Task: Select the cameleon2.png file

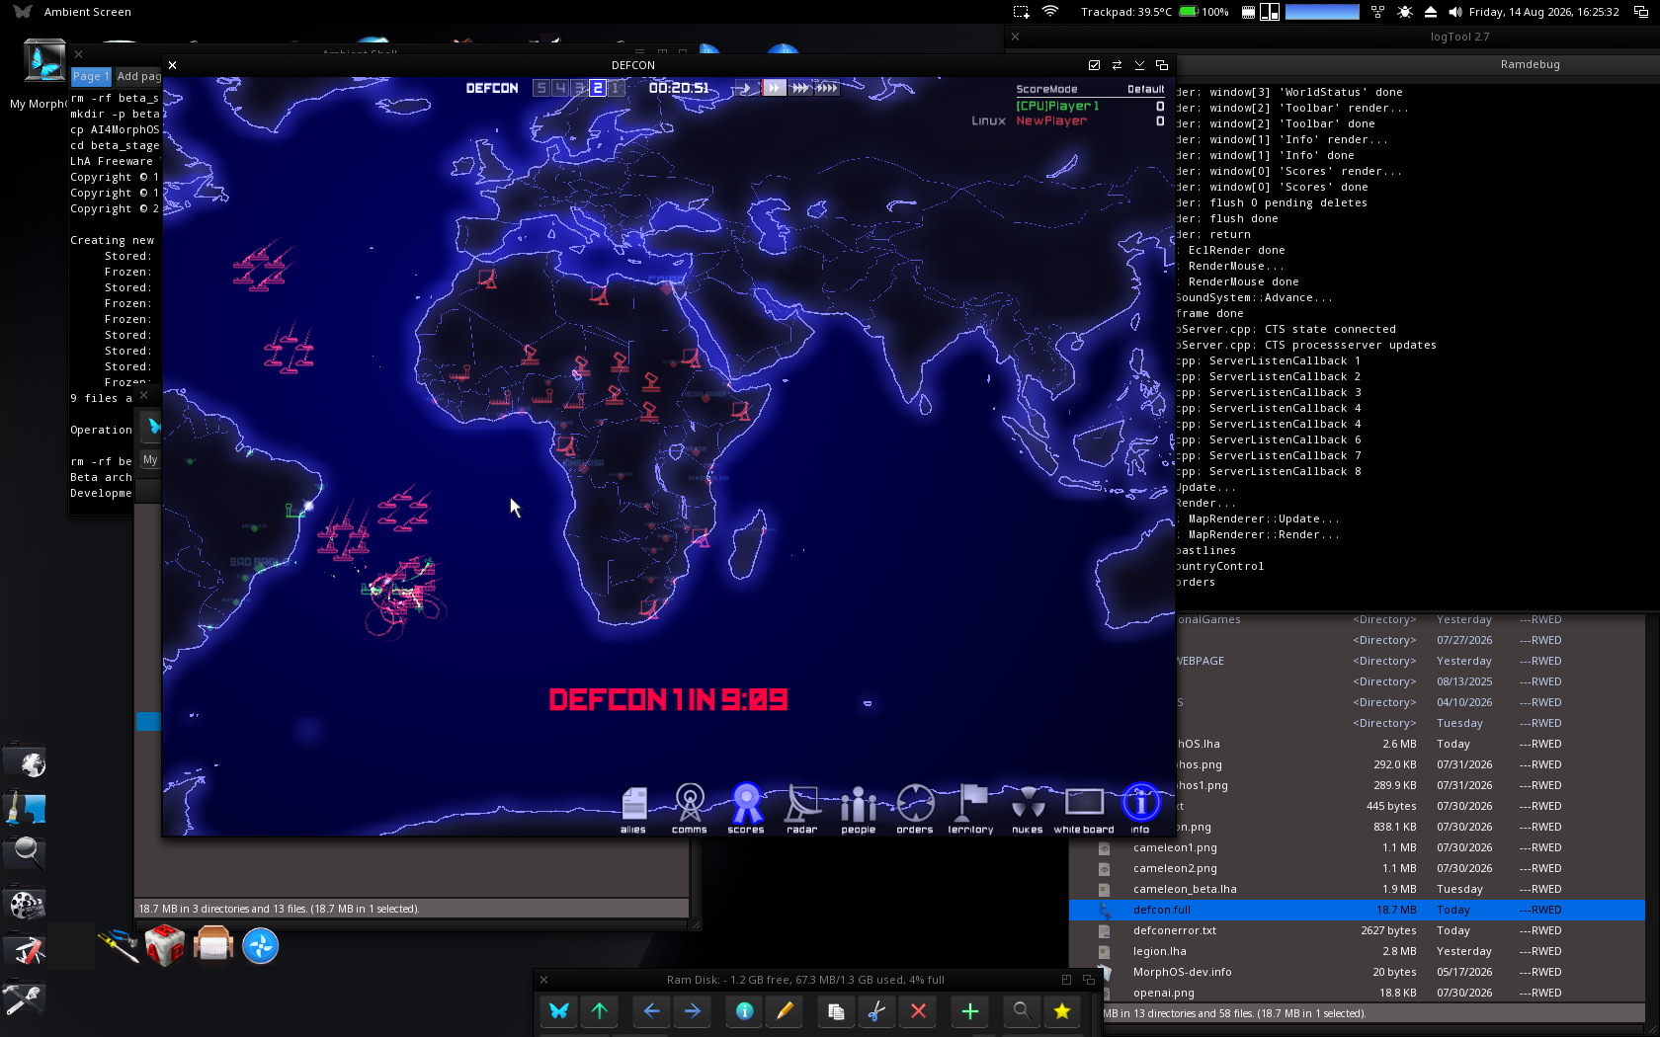Action: click(x=1357, y=868)
